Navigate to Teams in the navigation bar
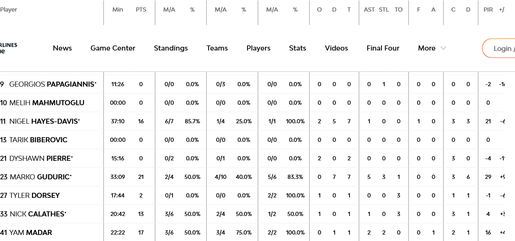This screenshot has width=515, height=241. (x=217, y=48)
